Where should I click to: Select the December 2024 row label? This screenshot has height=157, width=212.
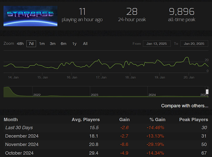22,136
